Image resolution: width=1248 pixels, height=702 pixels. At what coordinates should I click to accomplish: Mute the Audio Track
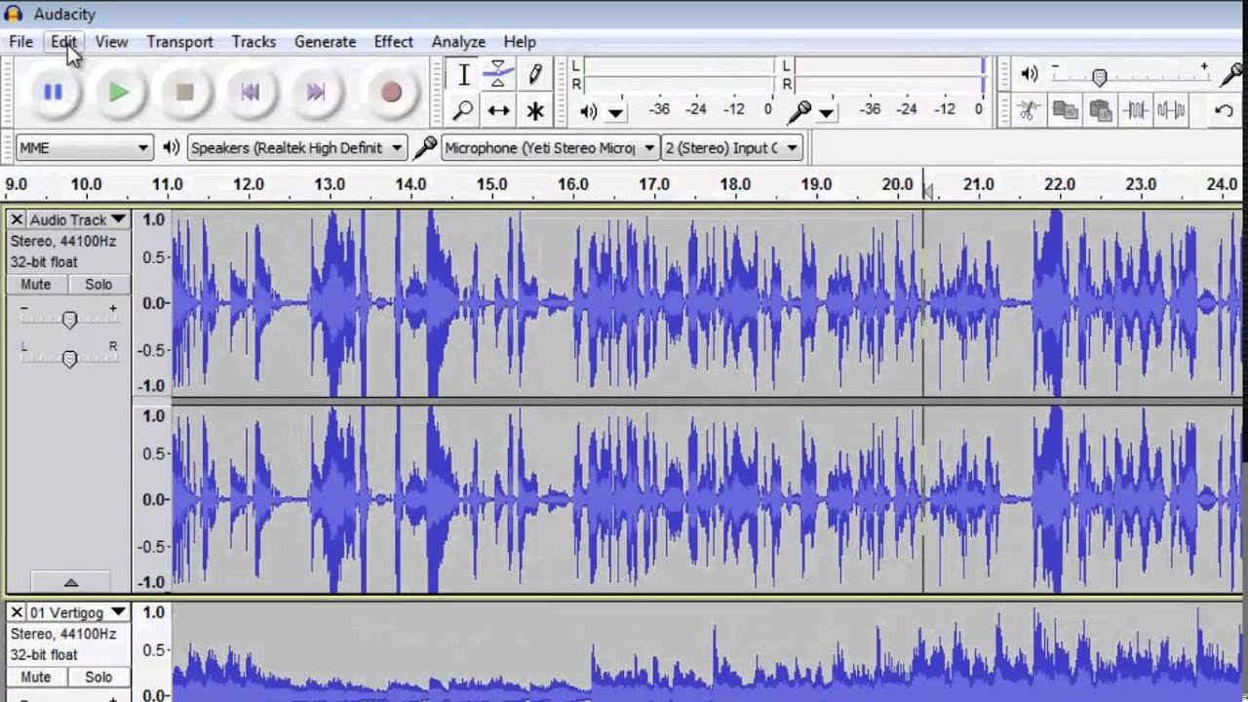pyautogui.click(x=36, y=285)
